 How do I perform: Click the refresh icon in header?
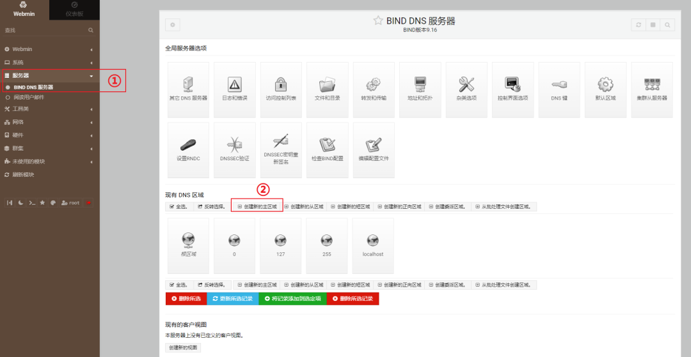pos(638,25)
